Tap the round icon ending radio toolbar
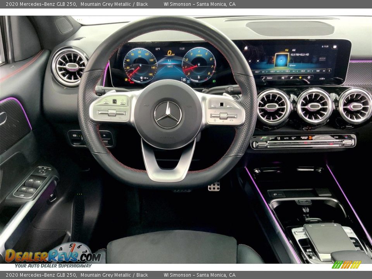The height and width of the screenshot is (279, 372). tap(309, 77)
